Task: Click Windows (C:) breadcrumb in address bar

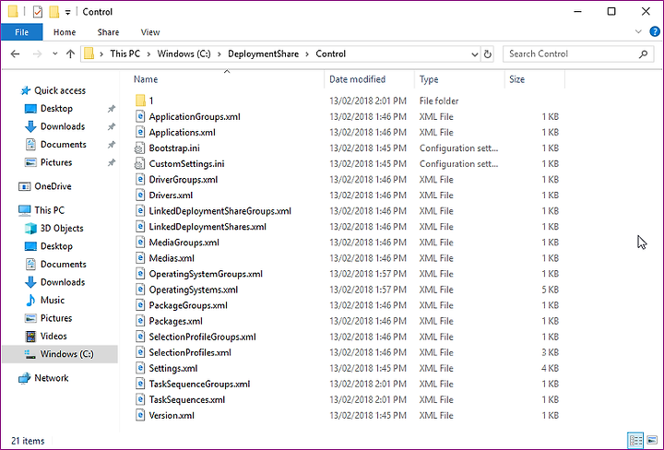Action: coord(184,54)
